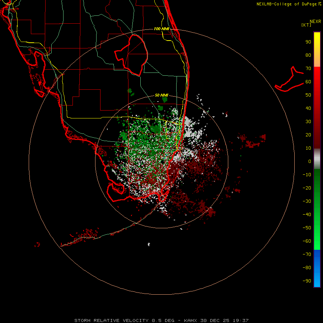Click the Bahamas island outline at right
This screenshot has width=323, height=323.
click(289, 79)
